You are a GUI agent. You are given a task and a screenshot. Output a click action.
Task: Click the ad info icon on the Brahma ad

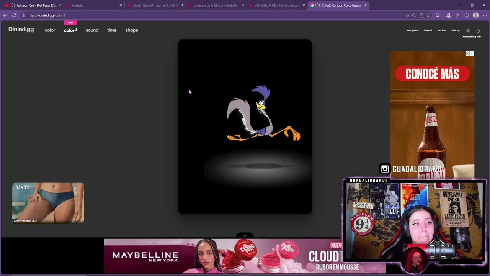click(467, 54)
